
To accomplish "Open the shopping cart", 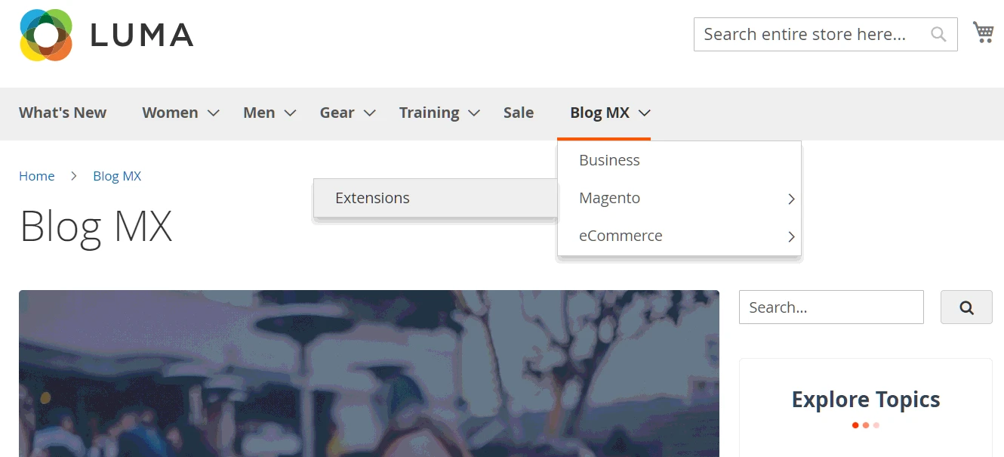I will tap(983, 32).
